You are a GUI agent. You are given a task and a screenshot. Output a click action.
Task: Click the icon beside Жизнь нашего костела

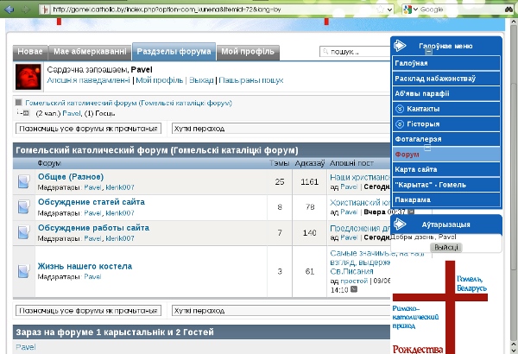click(24, 271)
